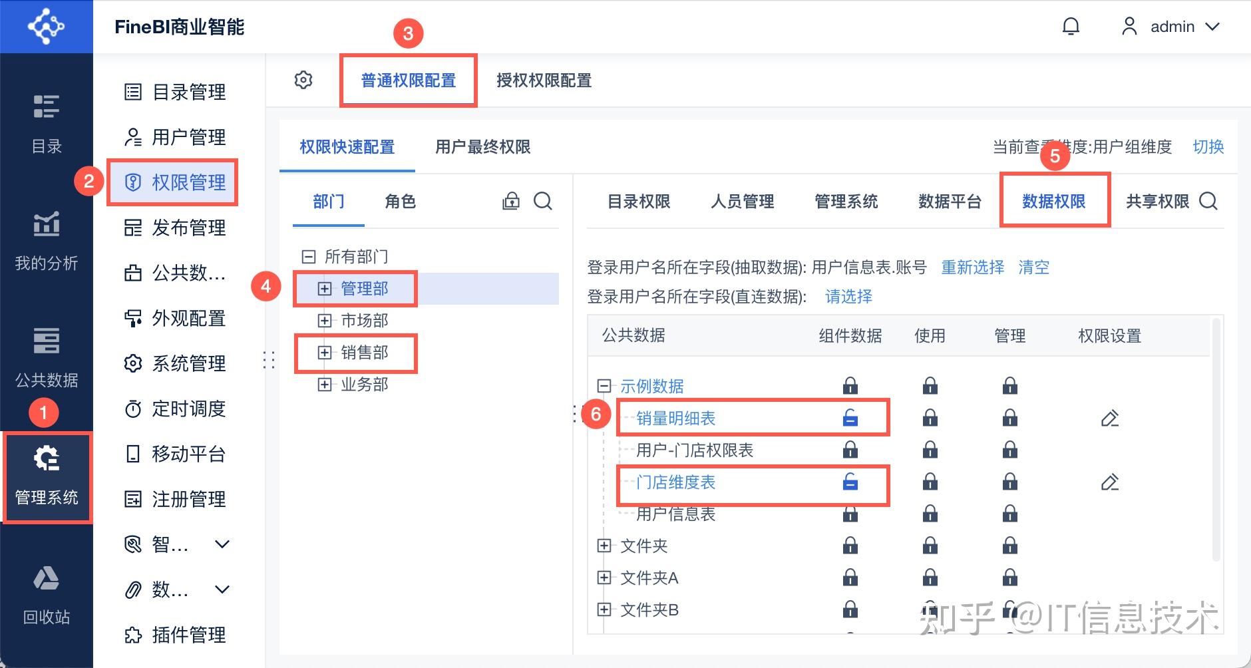Switch to the 授权权限配置 tab
The height and width of the screenshot is (668, 1251).
544,81
